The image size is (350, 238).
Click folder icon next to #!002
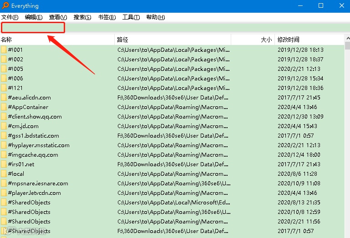[4, 59]
